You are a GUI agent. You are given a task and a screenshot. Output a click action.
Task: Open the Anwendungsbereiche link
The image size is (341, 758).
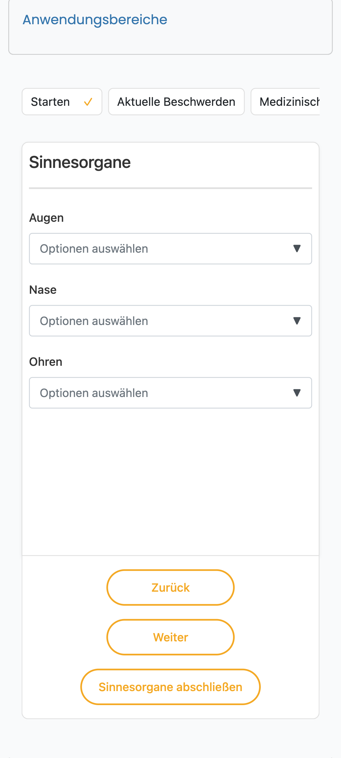tap(95, 20)
